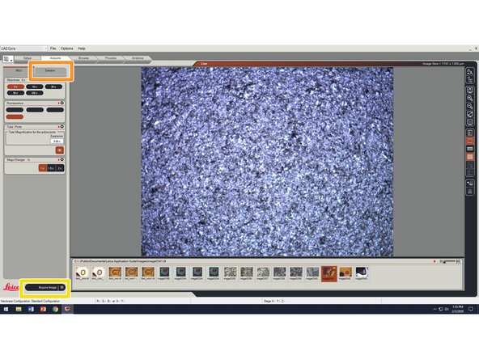The height and width of the screenshot is (359, 479).
Task: Click the diagonal-arrow display icon below the magnifiers
Action: click(x=470, y=114)
